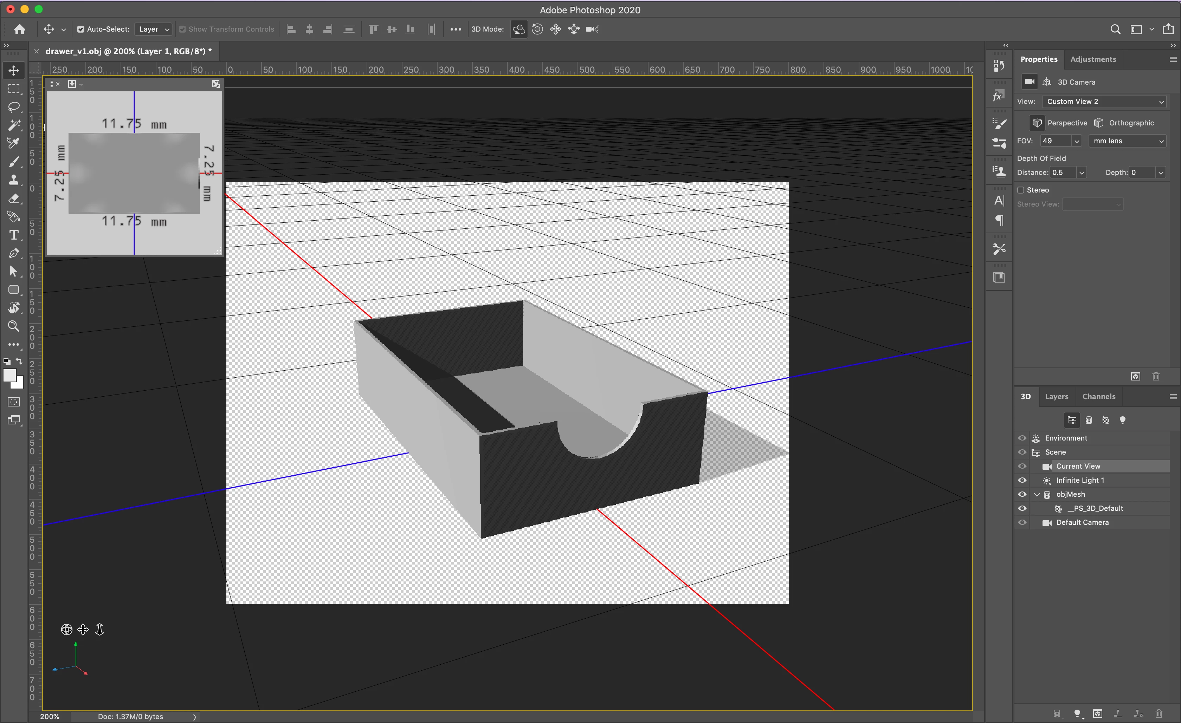Click the Roll 3D object mode icon
Image resolution: width=1181 pixels, height=723 pixels.
[537, 29]
